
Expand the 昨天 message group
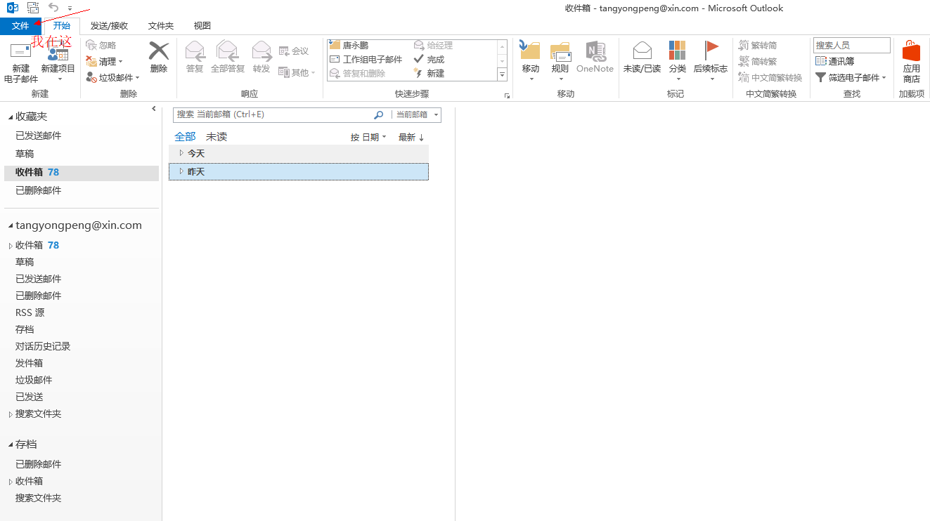[181, 171]
